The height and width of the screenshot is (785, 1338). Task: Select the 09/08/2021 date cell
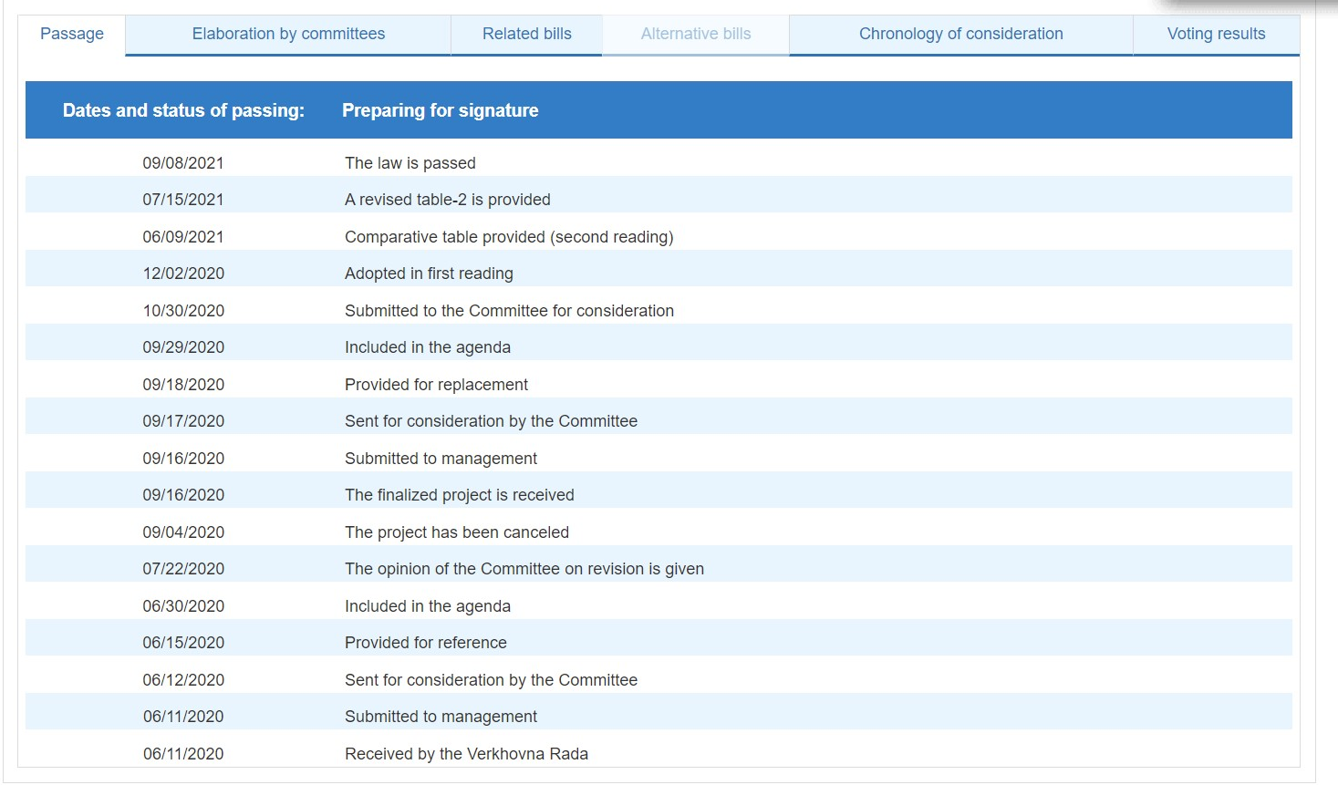(183, 163)
